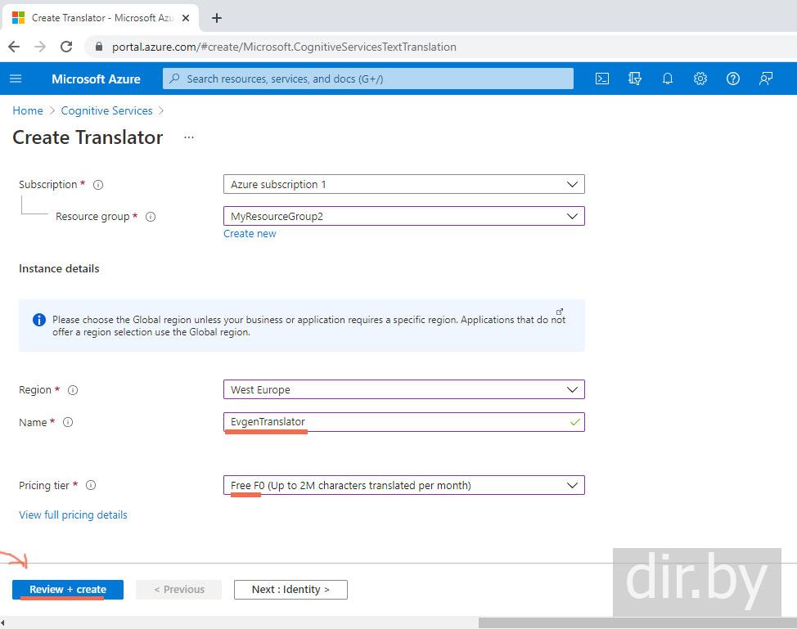Expand the Region dropdown showing West Europe
The width and height of the screenshot is (797, 629).
pos(404,389)
